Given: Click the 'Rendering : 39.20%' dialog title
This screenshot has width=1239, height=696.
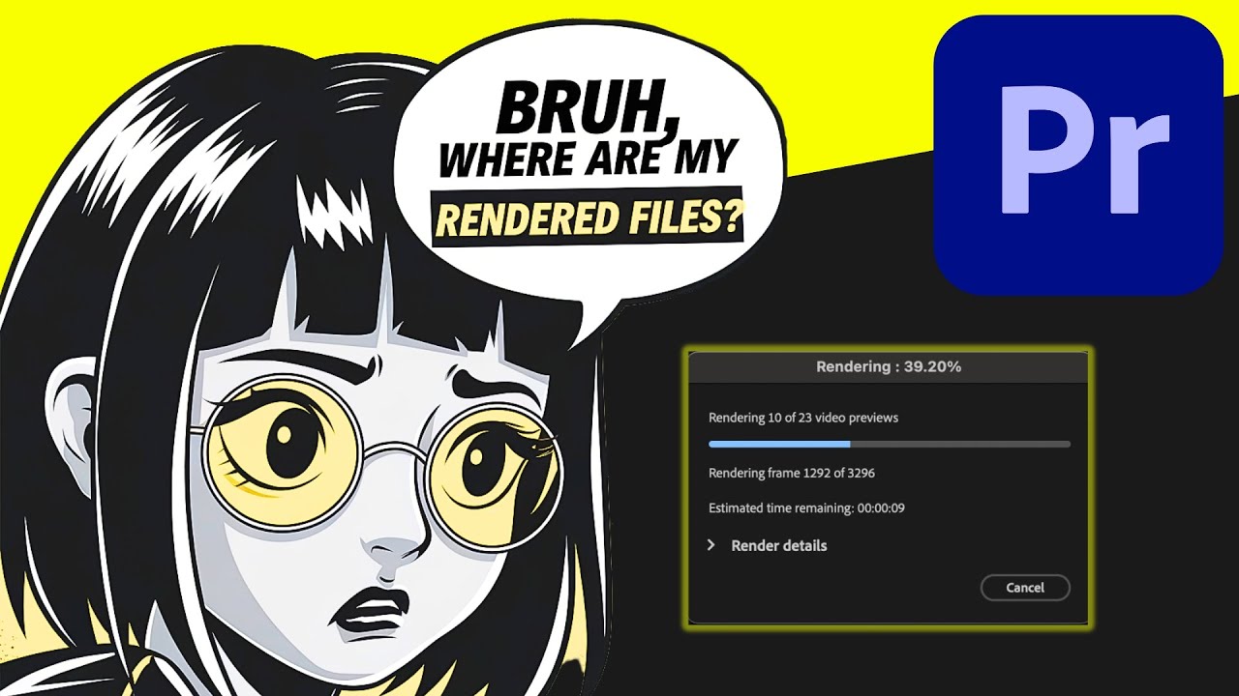Looking at the screenshot, I should coord(889,366).
